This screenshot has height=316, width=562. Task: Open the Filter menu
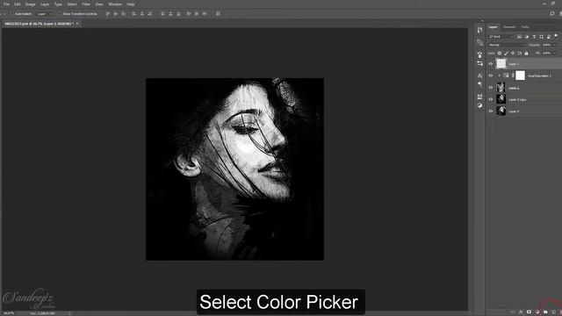tap(86, 4)
